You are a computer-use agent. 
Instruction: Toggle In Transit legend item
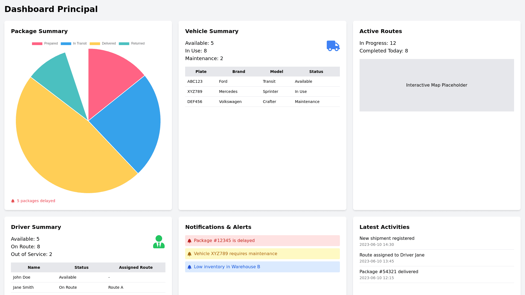click(x=74, y=43)
